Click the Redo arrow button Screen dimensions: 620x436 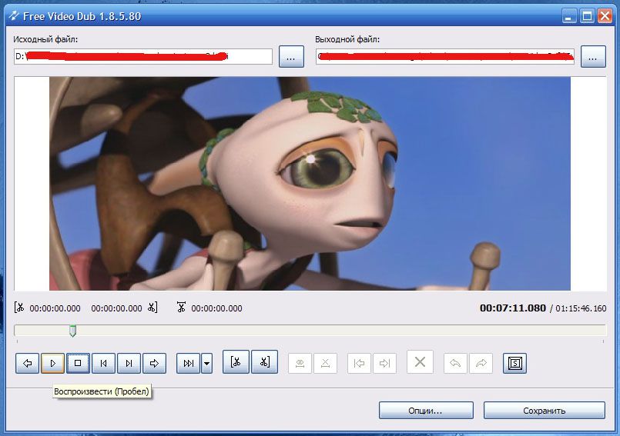pos(481,363)
